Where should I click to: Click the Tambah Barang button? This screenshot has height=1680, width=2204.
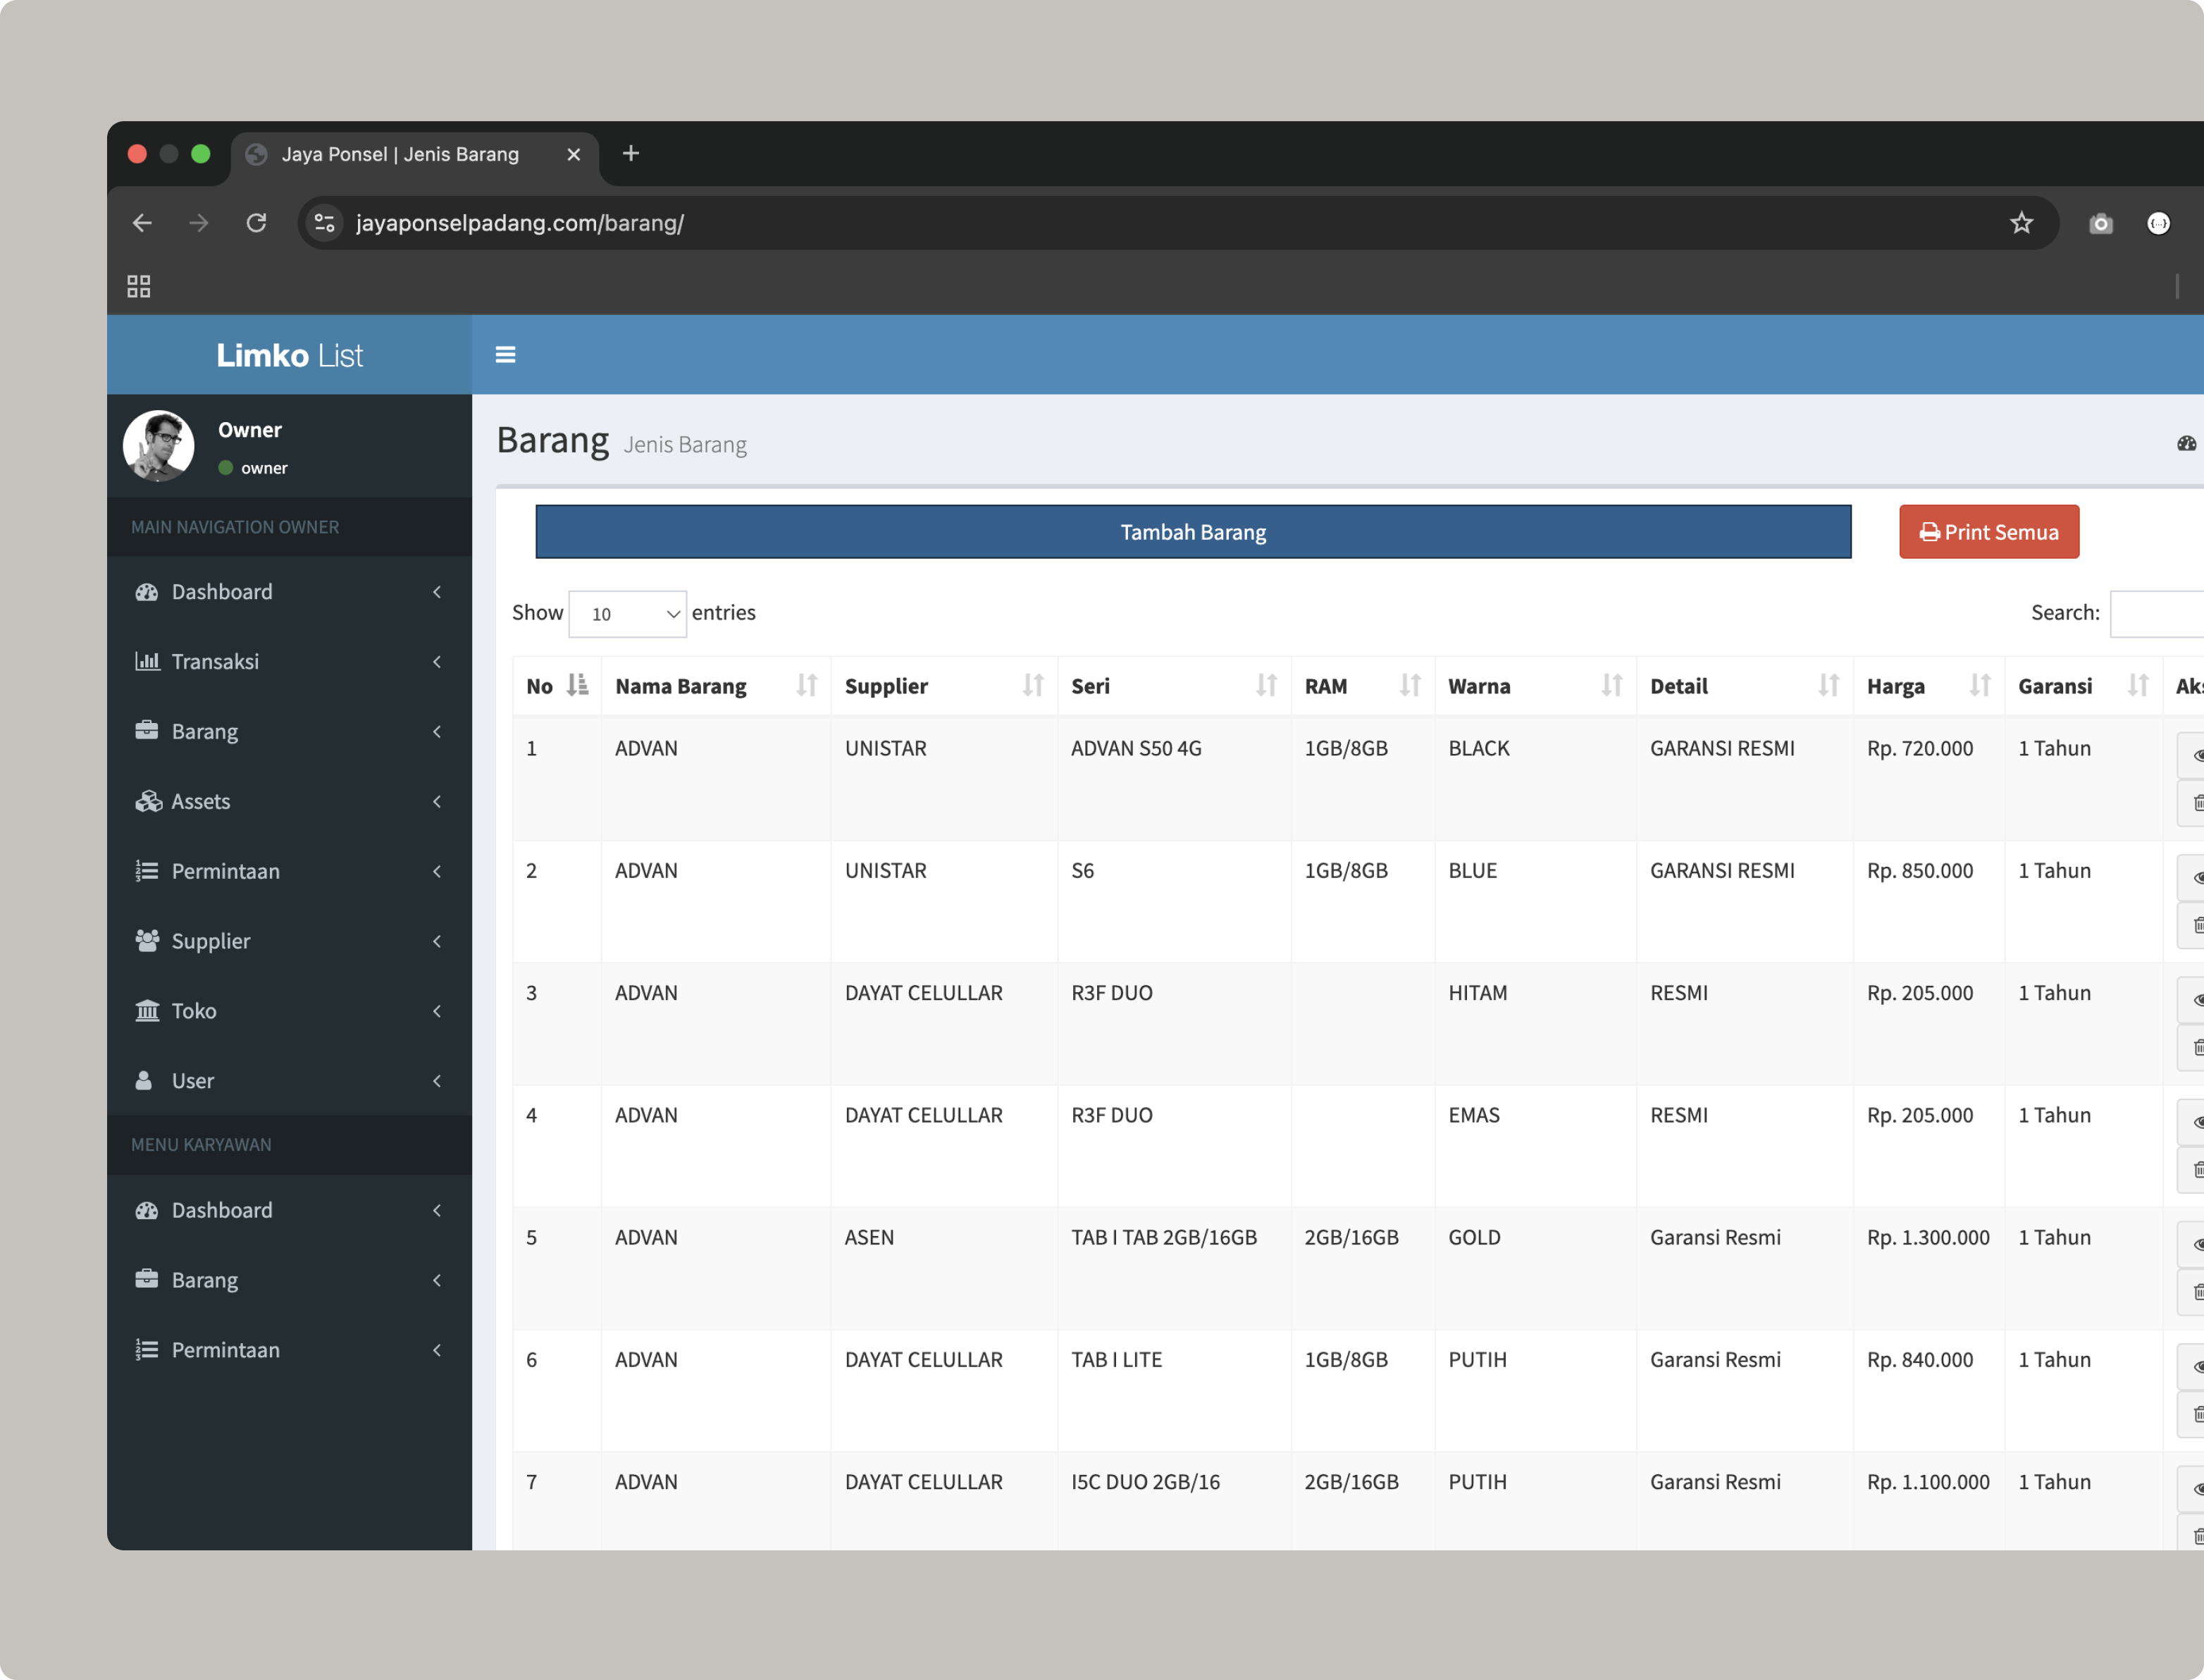pyautogui.click(x=1192, y=532)
